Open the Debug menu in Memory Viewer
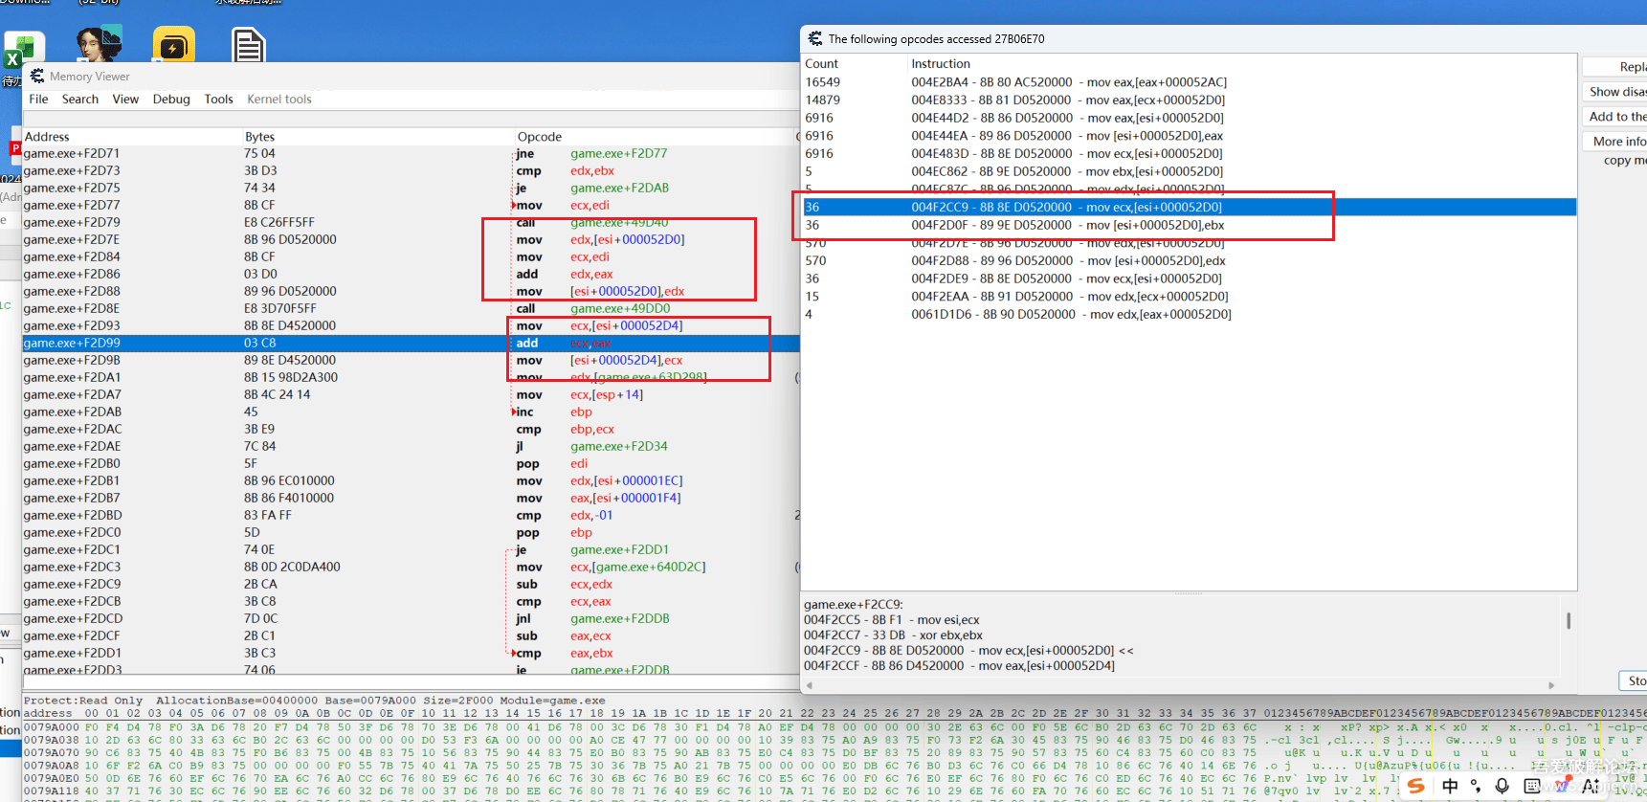1647x802 pixels. [x=171, y=99]
